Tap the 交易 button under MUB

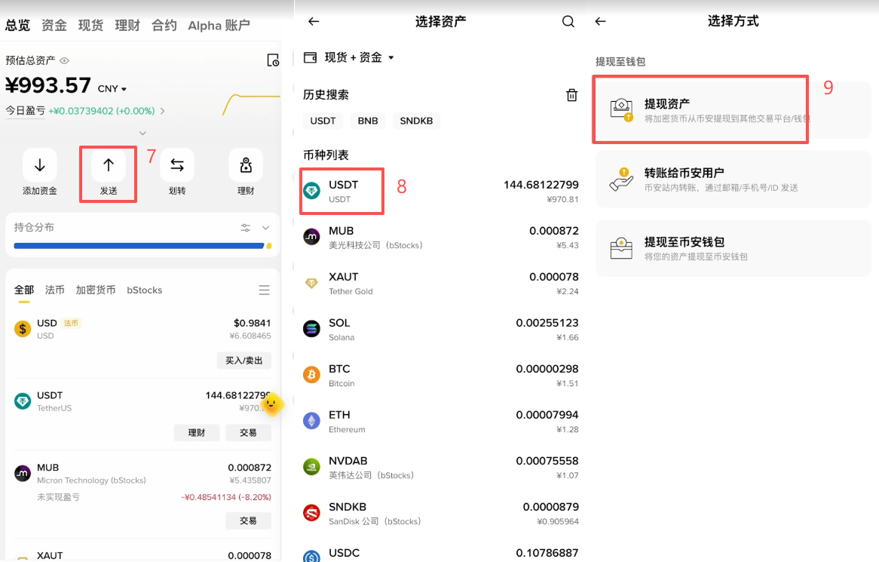click(248, 521)
